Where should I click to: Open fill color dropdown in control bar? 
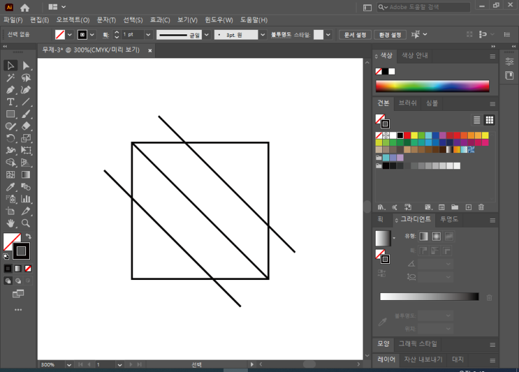[x=69, y=34]
